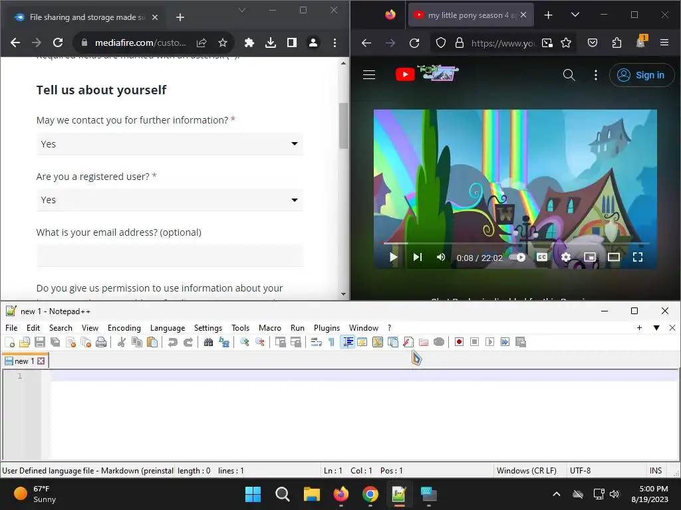The image size is (681, 510).
Task: Show all characters with pilcrow icon
Action: point(331,342)
